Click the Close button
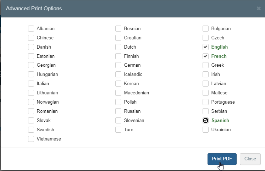Image resolution: width=265 pixels, height=171 pixels. [250, 159]
